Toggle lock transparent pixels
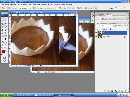 tap(104, 29)
